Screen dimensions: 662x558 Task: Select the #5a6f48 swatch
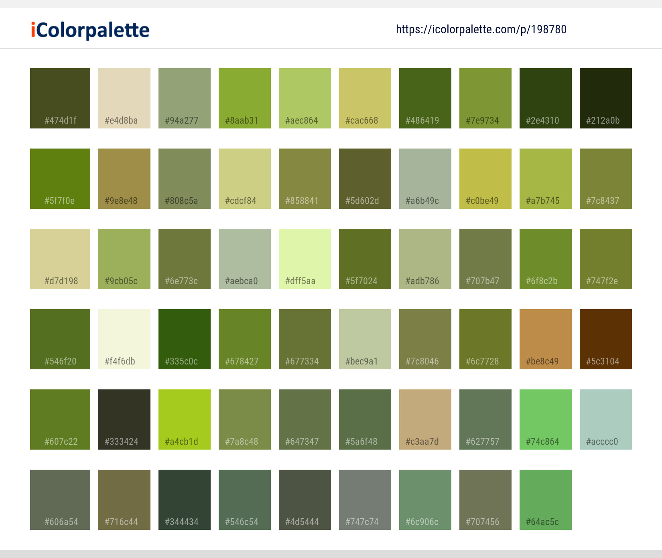tap(365, 420)
